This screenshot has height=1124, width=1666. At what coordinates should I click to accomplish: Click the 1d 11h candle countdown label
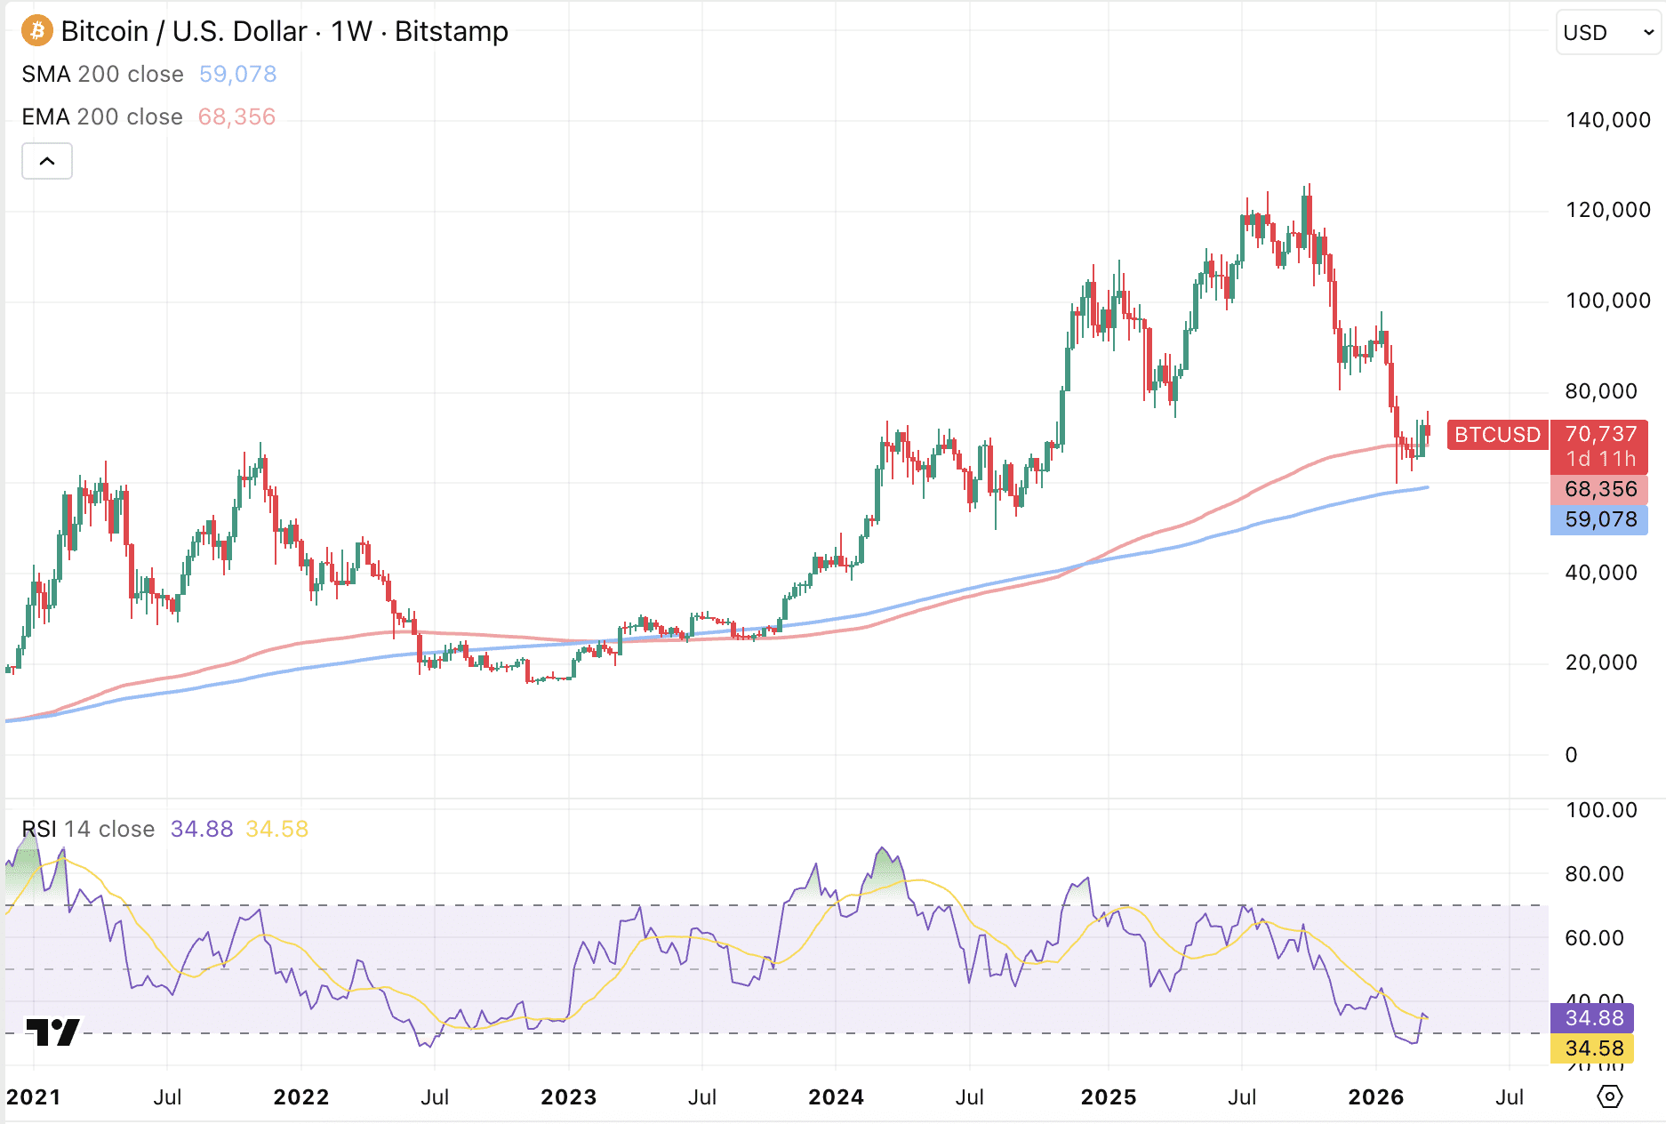[1599, 459]
